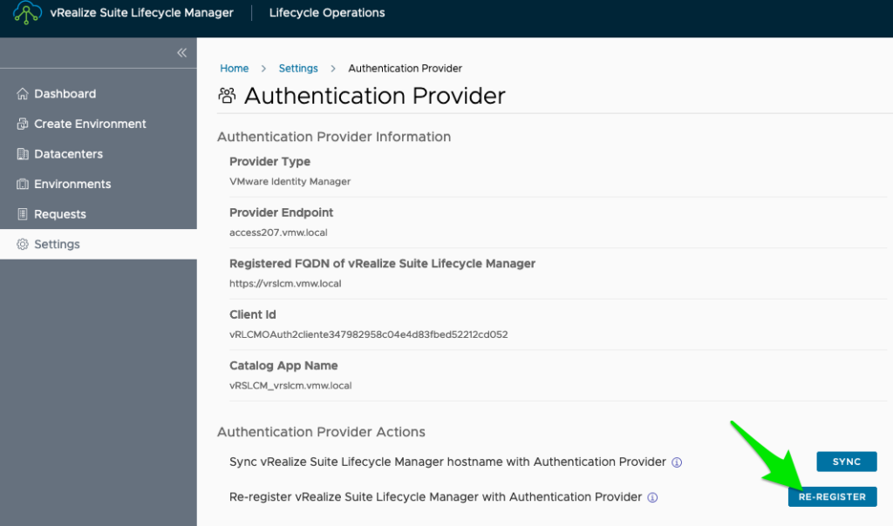Click the Settings gear icon
Viewport: 893px width, 526px height.
22,245
